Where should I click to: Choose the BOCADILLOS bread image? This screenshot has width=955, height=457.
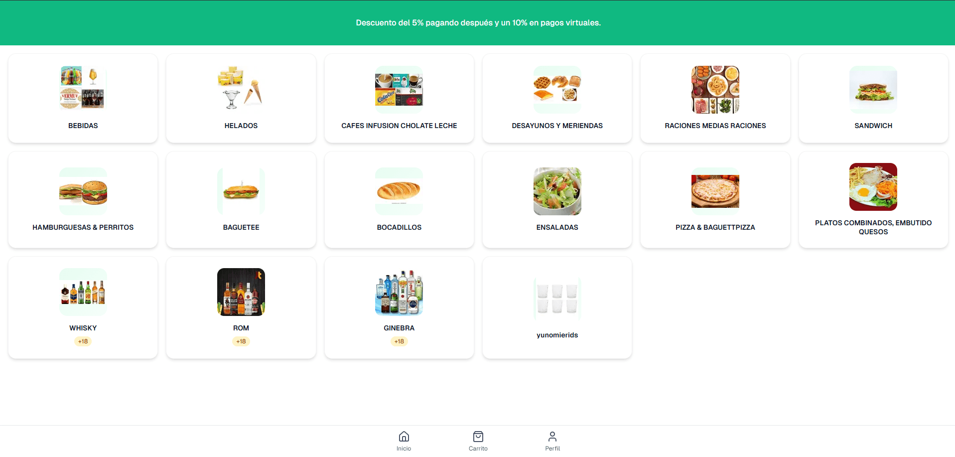click(x=399, y=191)
